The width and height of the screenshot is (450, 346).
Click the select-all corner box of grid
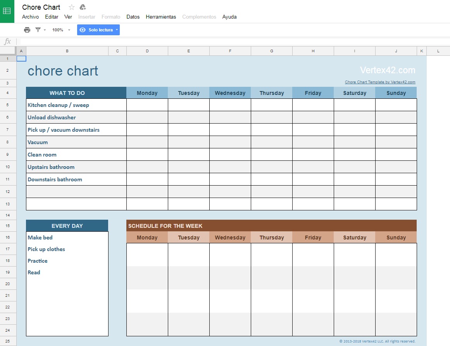[x=8, y=51]
